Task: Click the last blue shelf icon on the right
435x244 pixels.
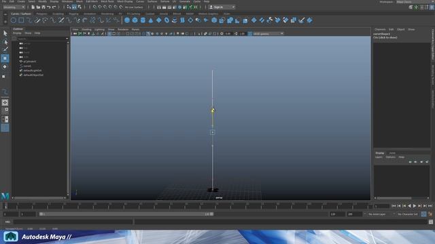Action: [309, 20]
